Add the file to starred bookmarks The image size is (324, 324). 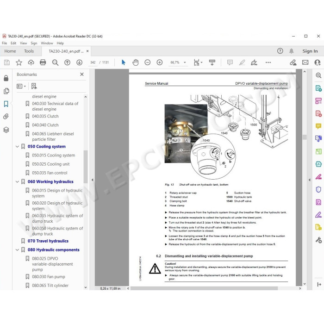click(19, 62)
